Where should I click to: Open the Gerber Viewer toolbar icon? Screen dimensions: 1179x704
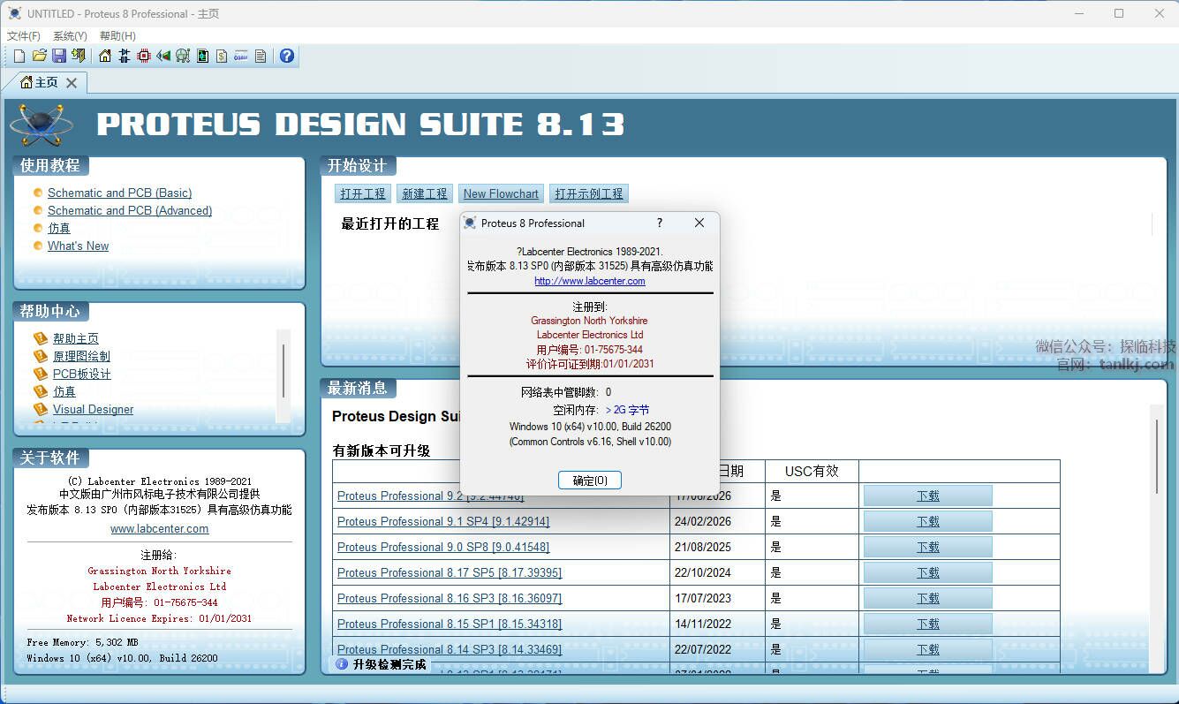pyautogui.click(x=183, y=56)
